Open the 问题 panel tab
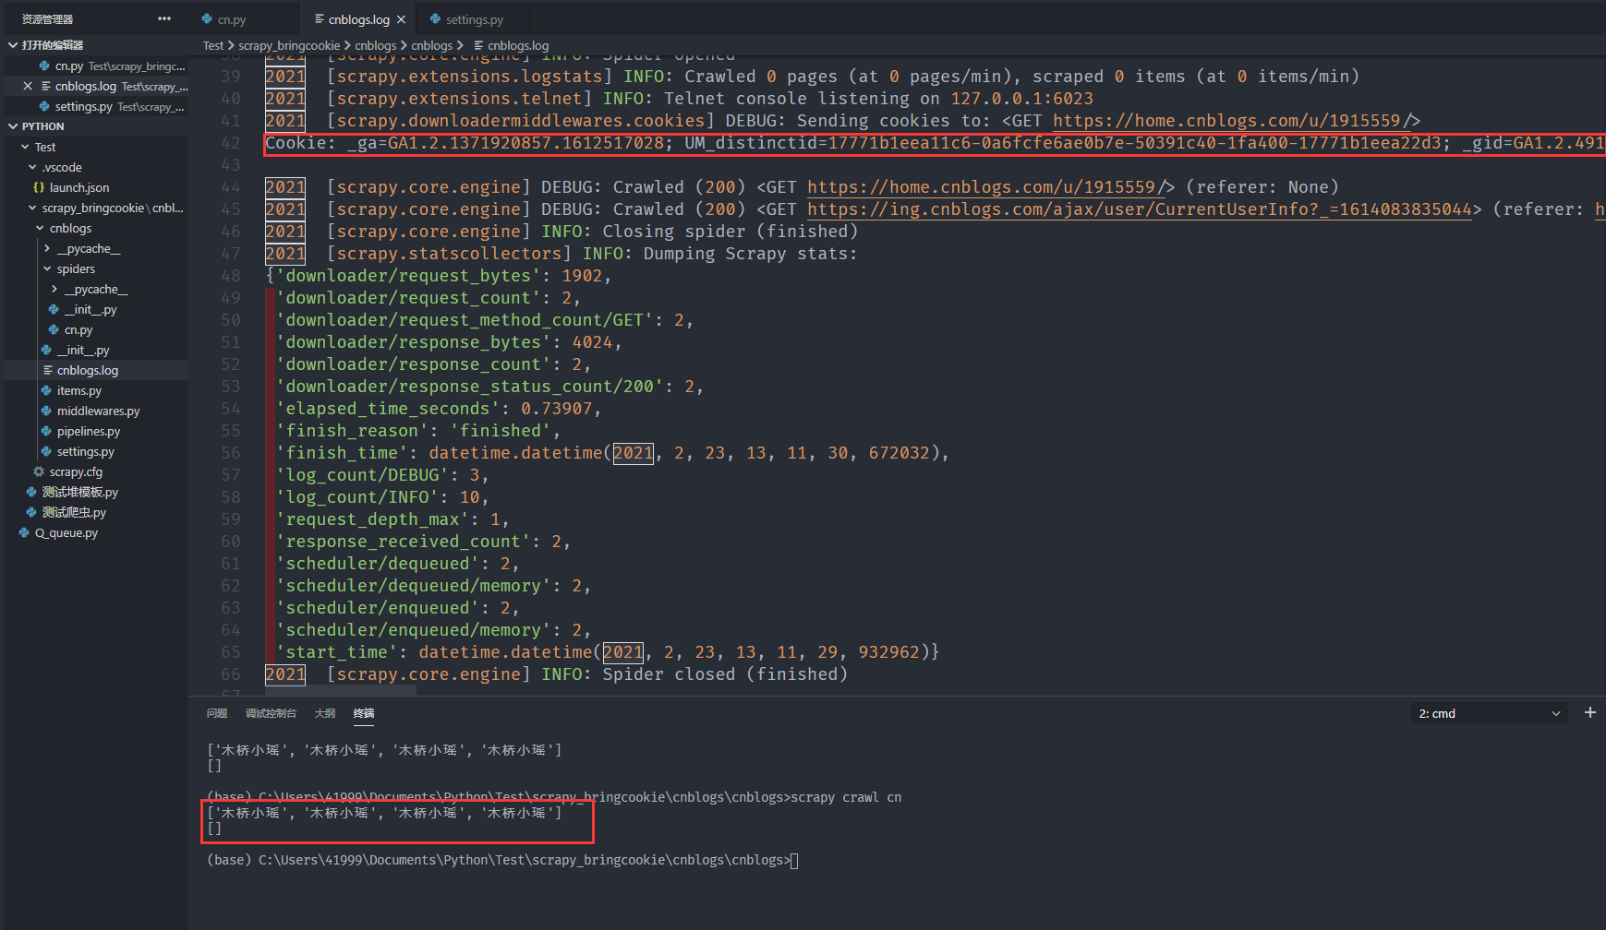This screenshot has width=1606, height=930. [x=217, y=713]
